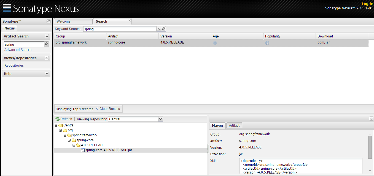Switch to the Welcome tab

tap(73, 21)
